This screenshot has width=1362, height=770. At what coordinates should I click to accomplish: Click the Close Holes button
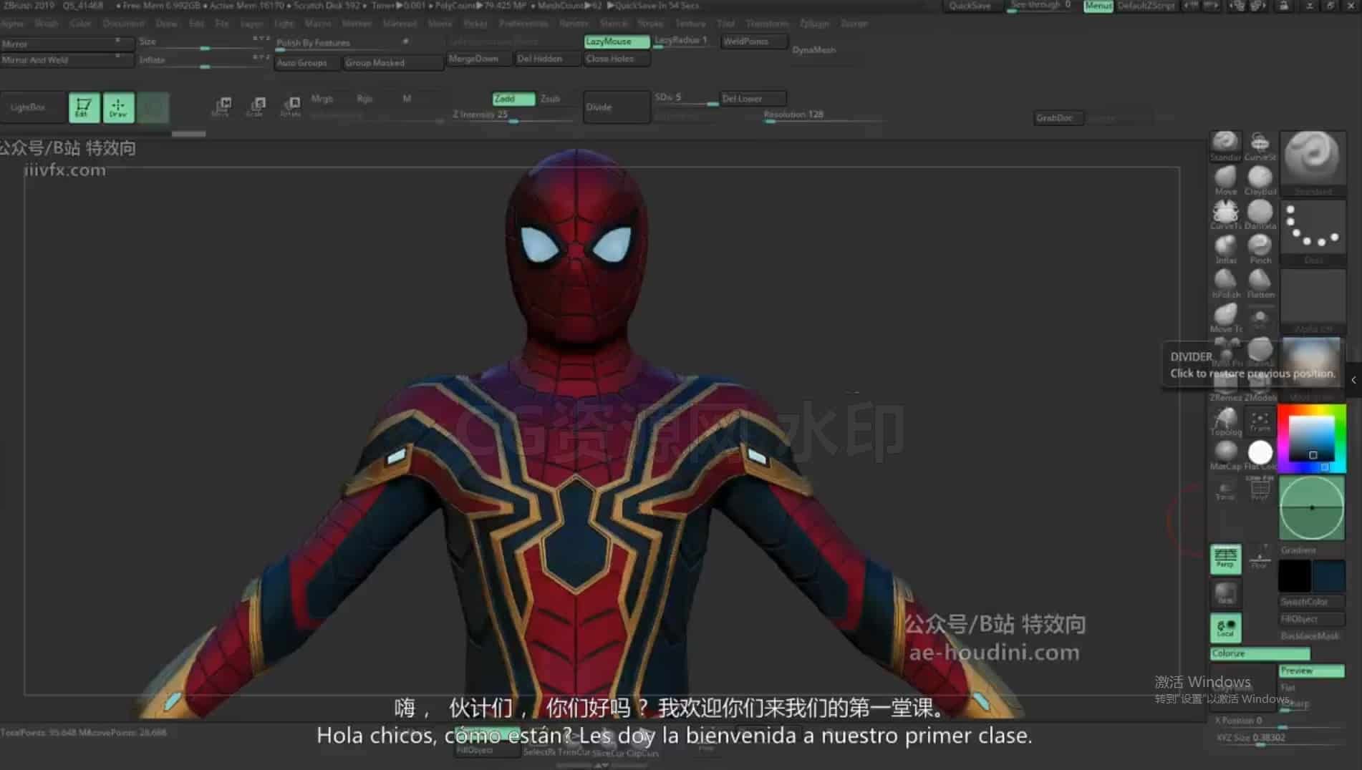617,59
